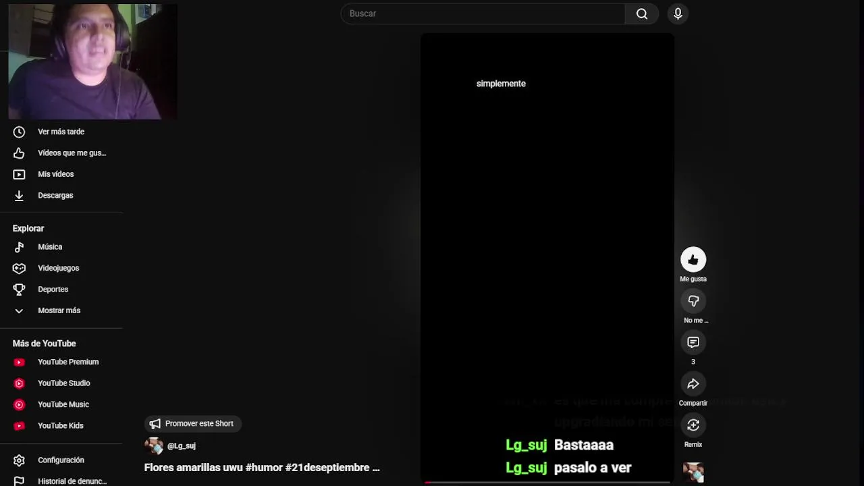Open the Historial de denuncias flag icon
Screen dimensions: 864x486
[19, 481]
